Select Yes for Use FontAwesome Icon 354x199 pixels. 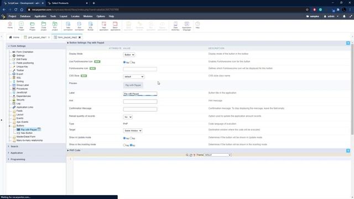click(x=124, y=62)
